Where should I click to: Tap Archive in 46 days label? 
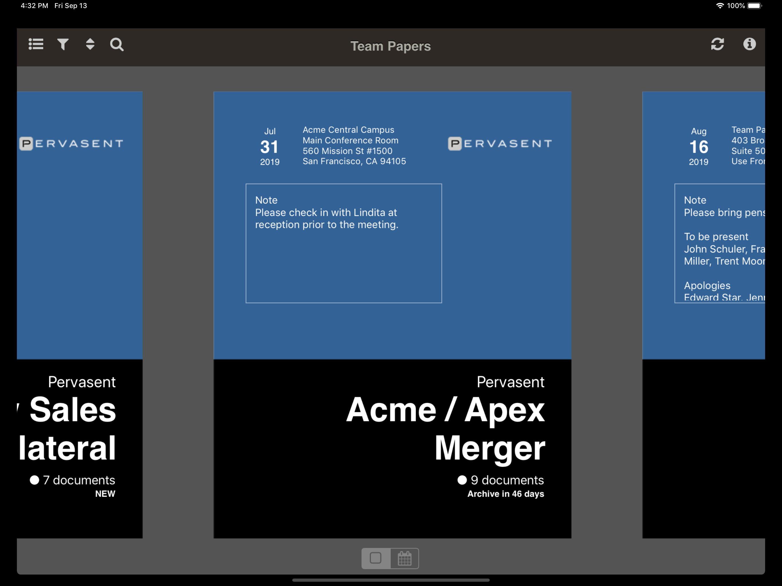pyautogui.click(x=505, y=494)
